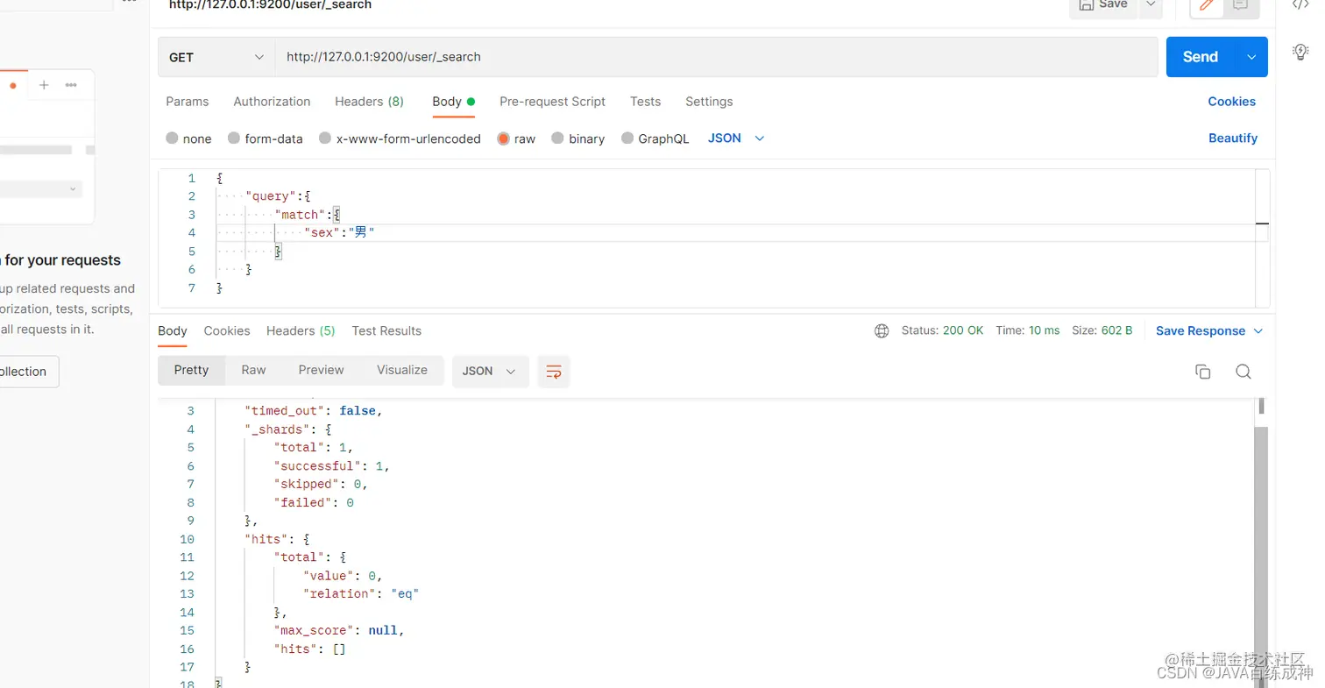Select the raw body type
This screenshot has height=688, width=1325.
(x=516, y=138)
